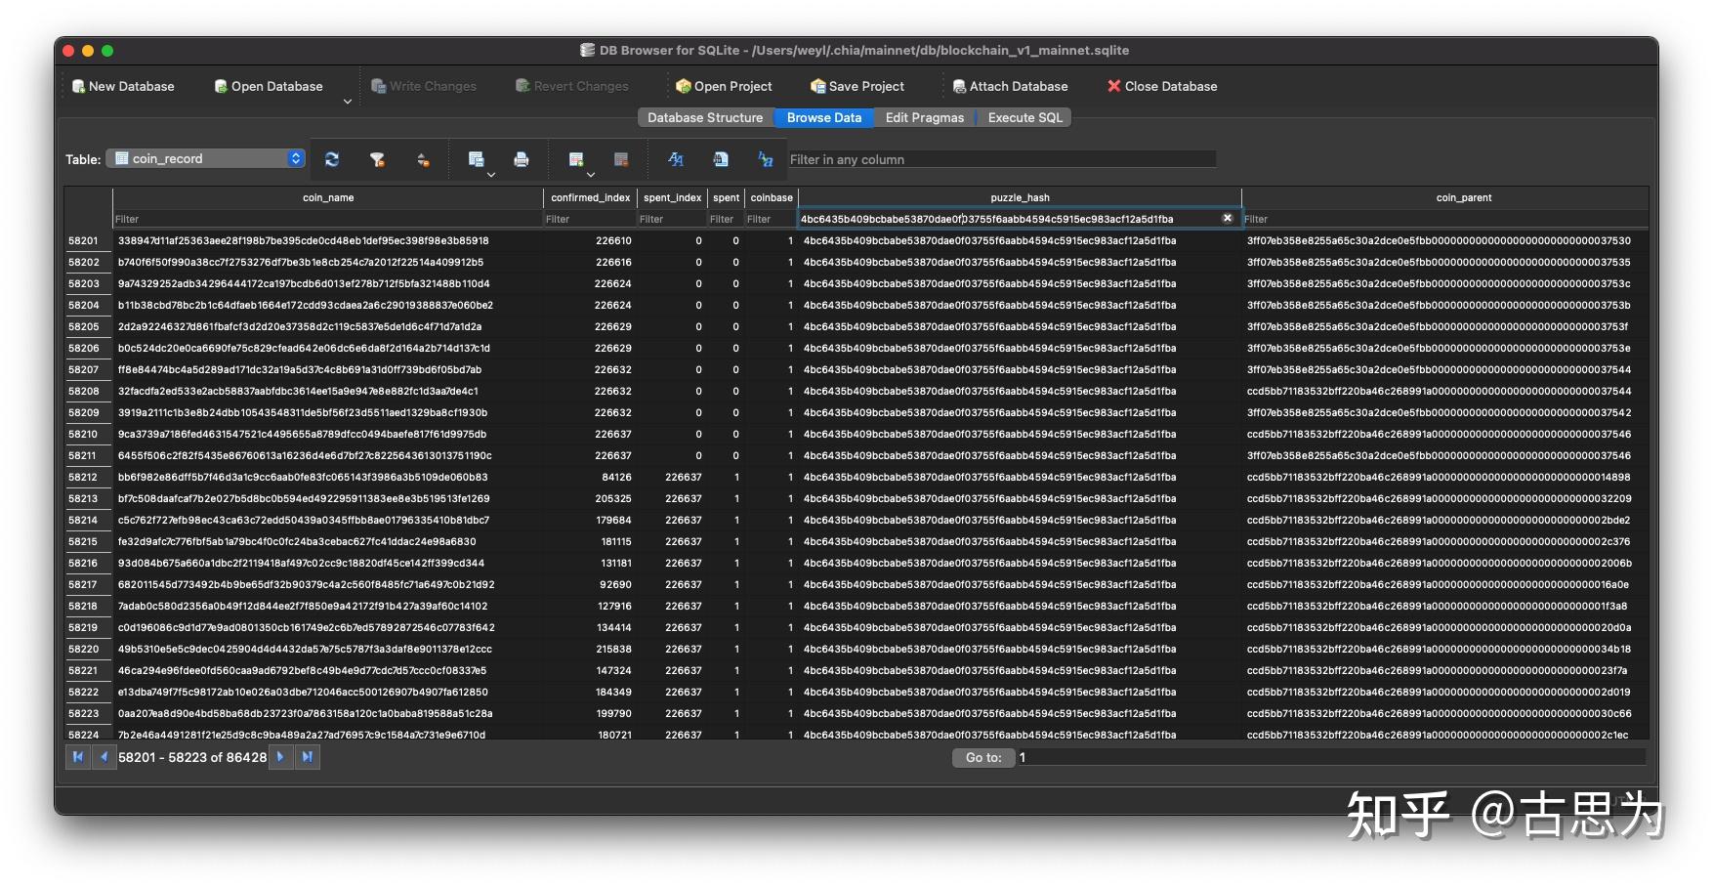Open the Table selector showing coin_record

pyautogui.click(x=206, y=158)
